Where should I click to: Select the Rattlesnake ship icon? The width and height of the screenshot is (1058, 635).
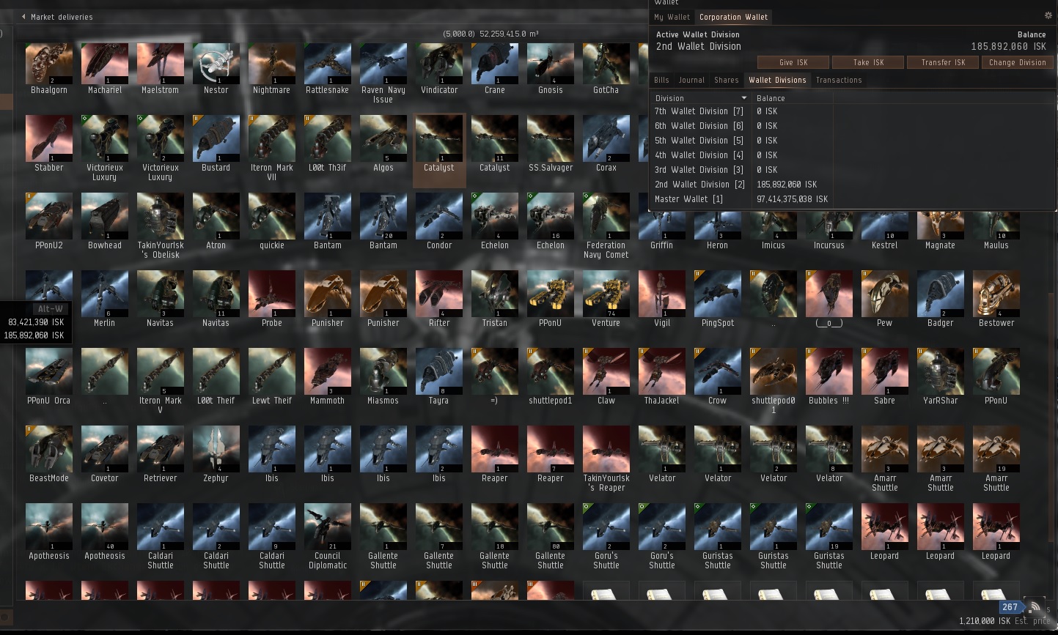tap(328, 64)
